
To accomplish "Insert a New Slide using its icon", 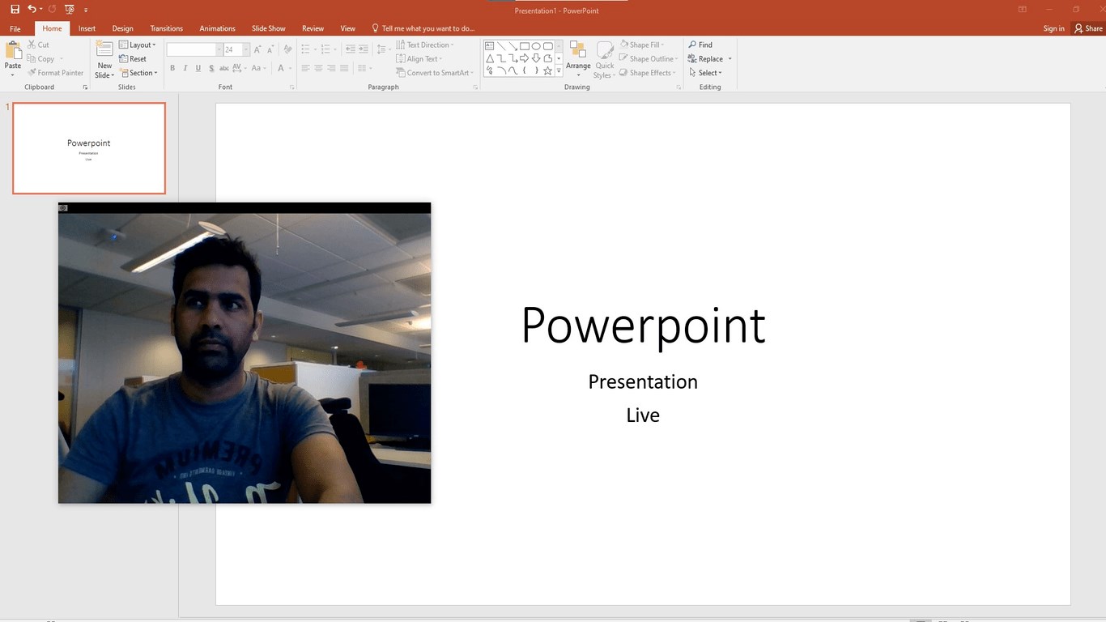I will point(104,50).
